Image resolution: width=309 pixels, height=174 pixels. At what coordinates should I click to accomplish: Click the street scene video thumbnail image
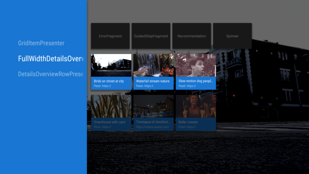click(111, 65)
